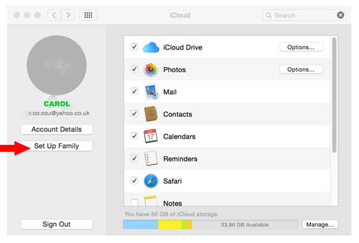The image size is (359, 243).
Task: Turn off the Safari checkbox
Action: pyautogui.click(x=135, y=180)
